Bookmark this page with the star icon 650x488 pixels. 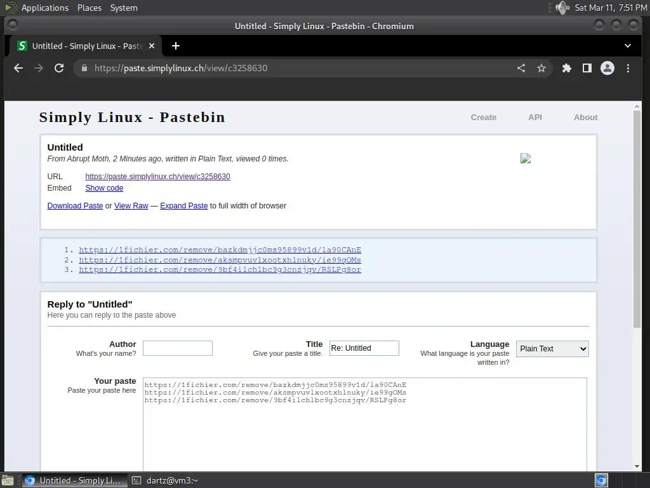pos(541,68)
